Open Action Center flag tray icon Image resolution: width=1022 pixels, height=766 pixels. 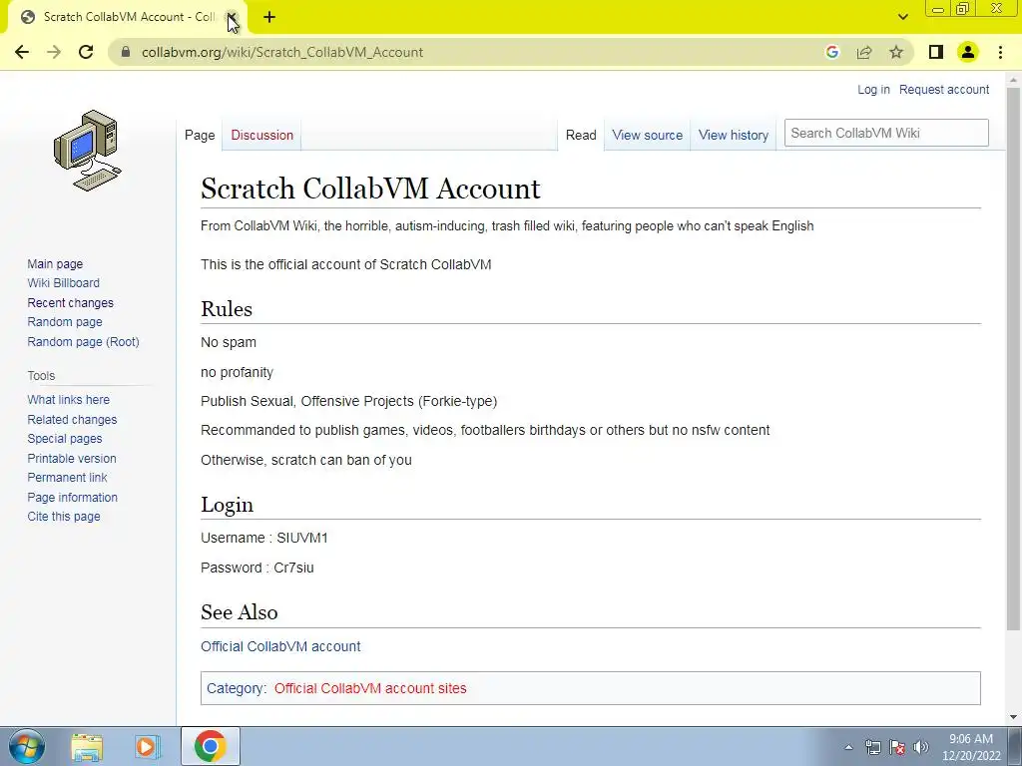point(897,747)
